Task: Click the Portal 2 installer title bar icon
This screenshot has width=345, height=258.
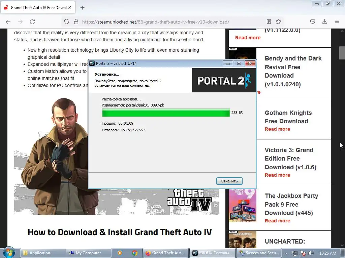Action: click(x=92, y=63)
